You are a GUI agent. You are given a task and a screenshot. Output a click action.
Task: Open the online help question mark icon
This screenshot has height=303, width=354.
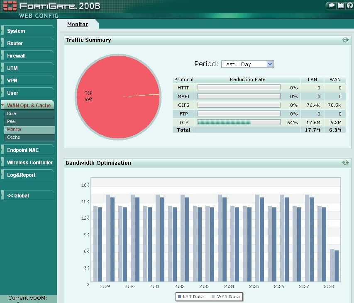coord(350,5)
